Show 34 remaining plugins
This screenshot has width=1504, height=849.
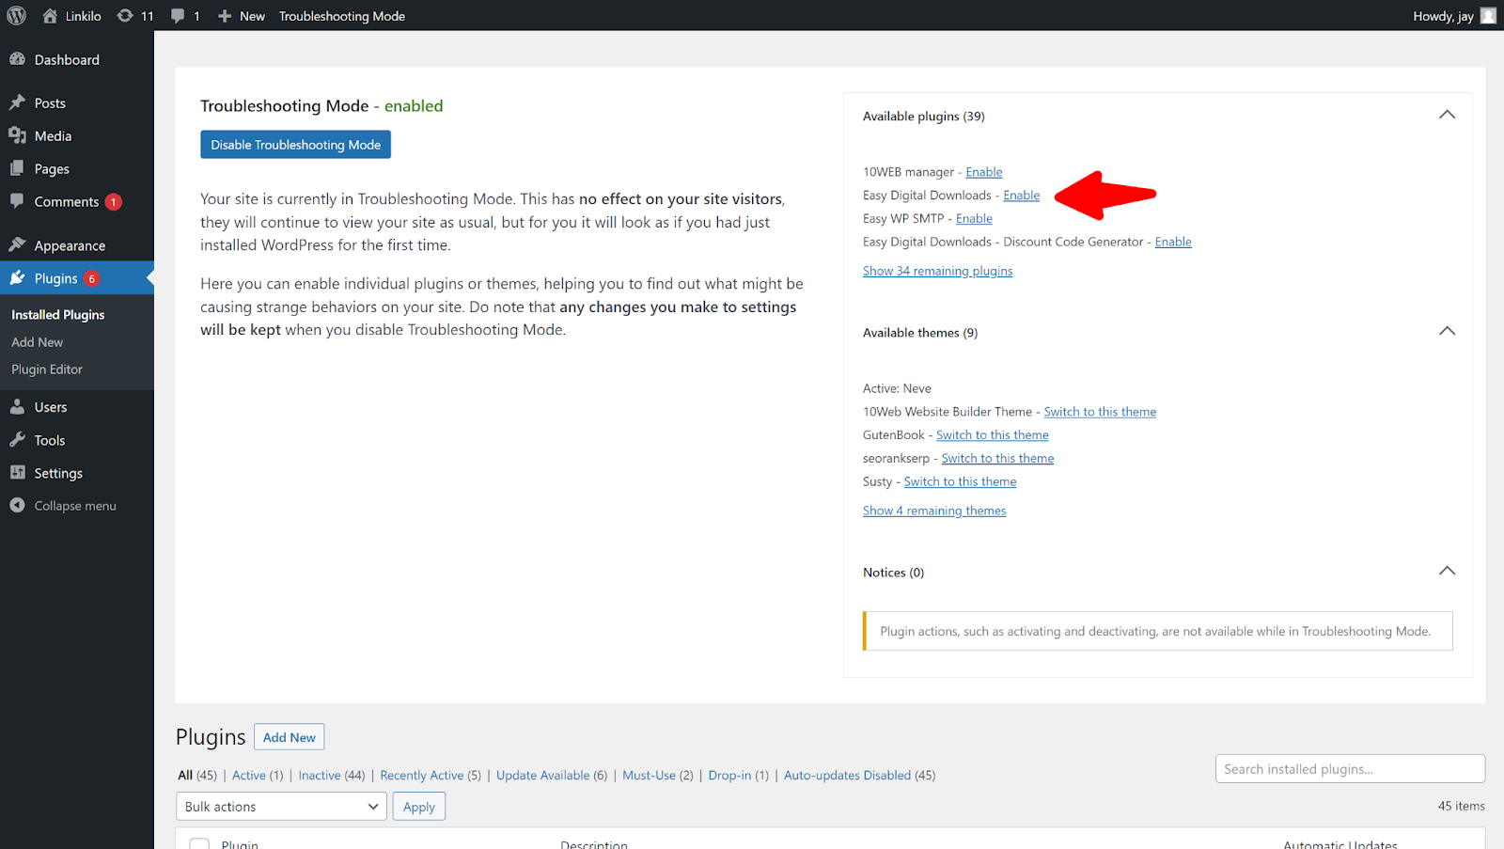tap(937, 271)
